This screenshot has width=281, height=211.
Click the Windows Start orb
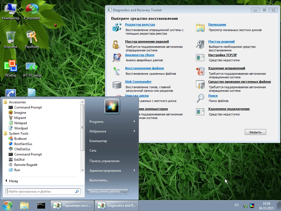point(7,206)
